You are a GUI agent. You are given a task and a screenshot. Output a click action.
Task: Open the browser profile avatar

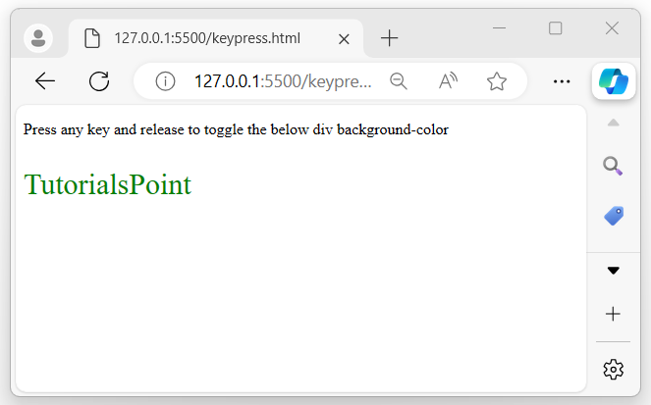pyautogui.click(x=38, y=38)
